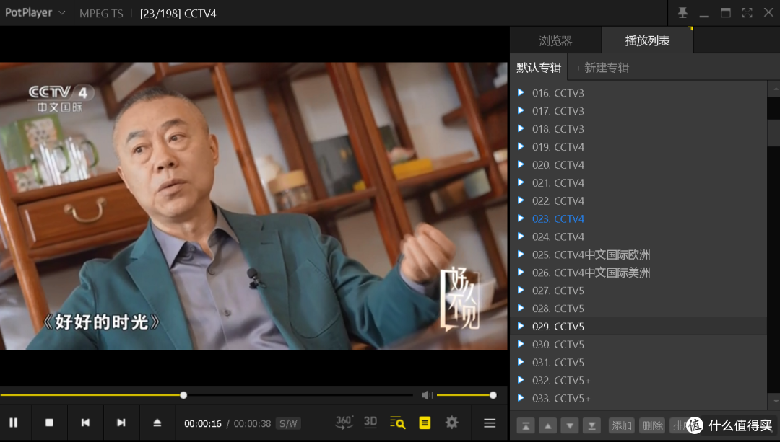Pause playback with the pause button

[14, 423]
